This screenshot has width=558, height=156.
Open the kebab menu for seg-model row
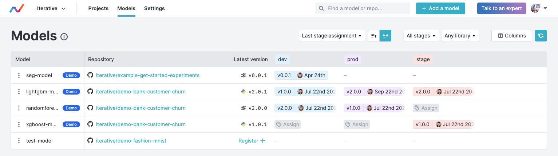pos(19,75)
